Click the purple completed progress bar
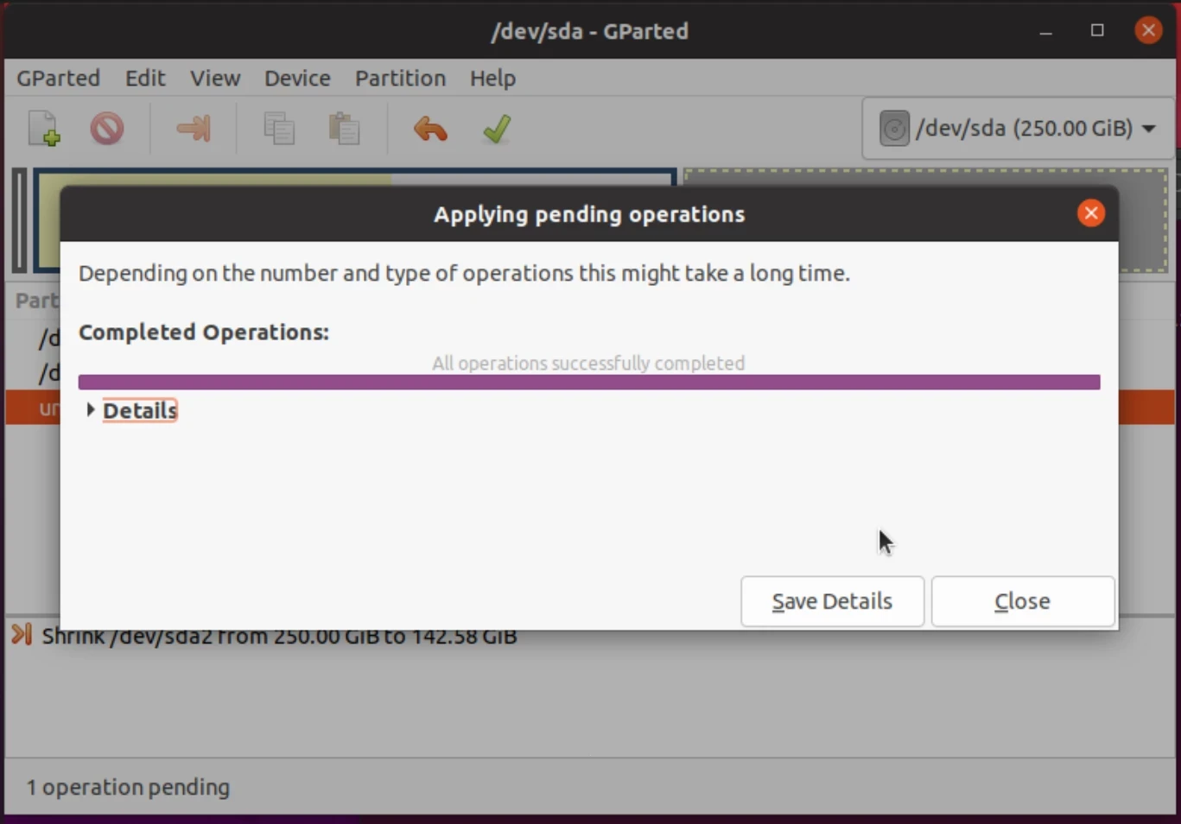 (x=589, y=382)
